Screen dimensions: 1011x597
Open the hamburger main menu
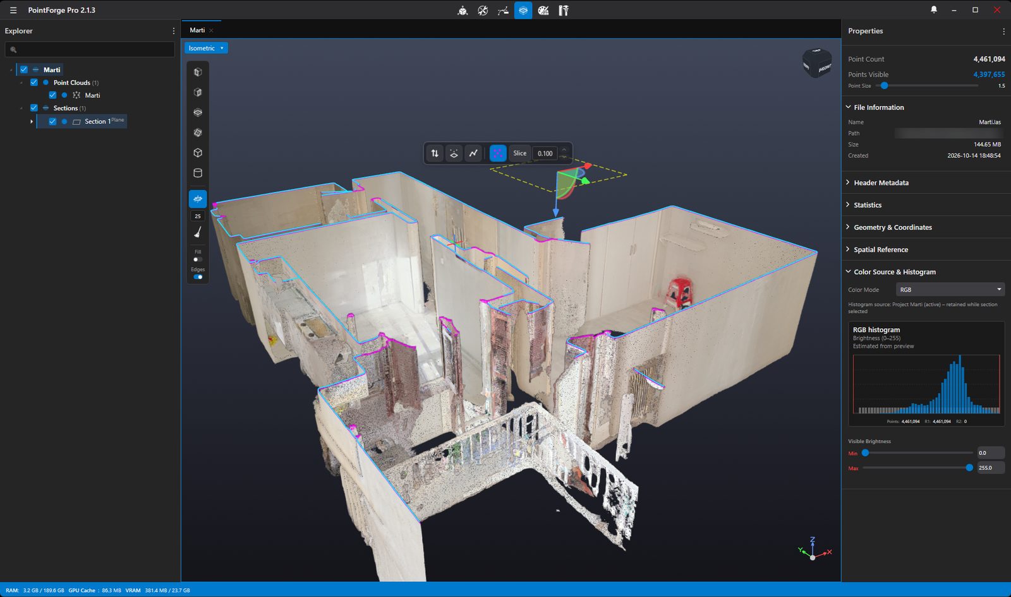13,10
